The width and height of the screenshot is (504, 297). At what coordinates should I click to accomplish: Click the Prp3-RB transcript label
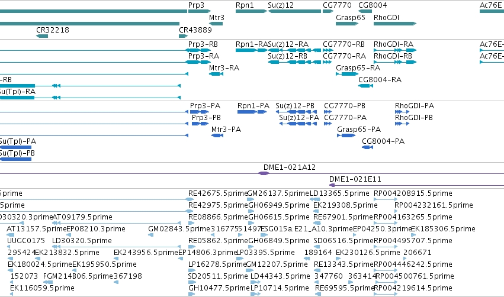(203, 44)
